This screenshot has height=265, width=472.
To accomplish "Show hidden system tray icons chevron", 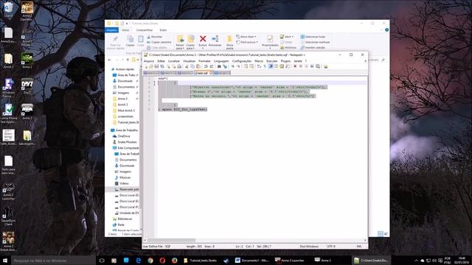I will point(417,261).
